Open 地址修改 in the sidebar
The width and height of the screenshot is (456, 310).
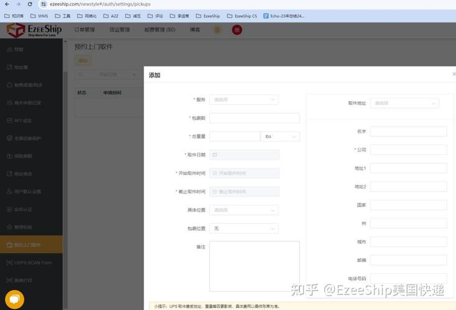[32, 174]
